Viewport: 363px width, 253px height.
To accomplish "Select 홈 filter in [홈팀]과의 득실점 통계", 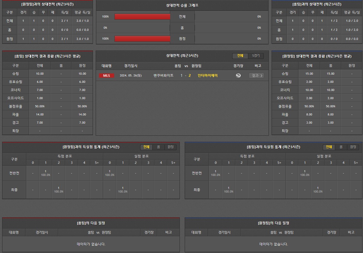I will (341, 147).
